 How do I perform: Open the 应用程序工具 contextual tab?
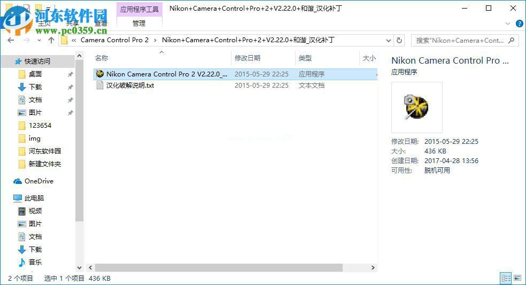(139, 9)
